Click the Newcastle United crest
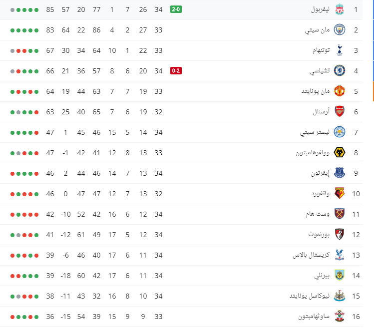The width and height of the screenshot is (374, 328). coord(339,296)
